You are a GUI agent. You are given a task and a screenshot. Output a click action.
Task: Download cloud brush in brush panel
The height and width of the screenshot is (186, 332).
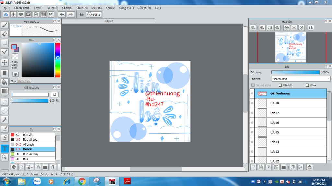[14, 167]
